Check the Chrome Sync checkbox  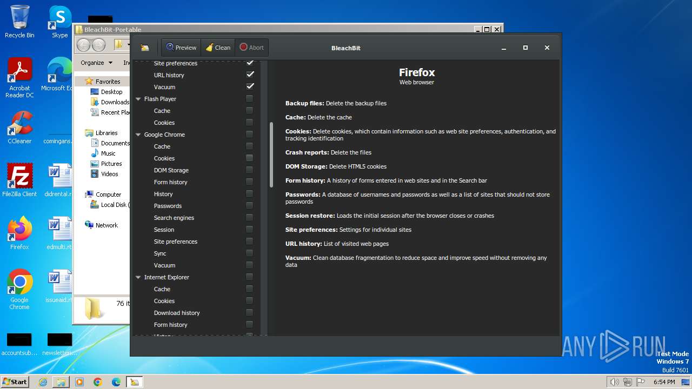[249, 253]
